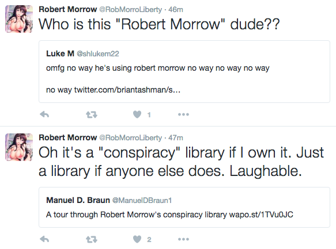The image size is (336, 249).
Task: Retweet the "conspiracy library" tweet
Action: (92, 240)
